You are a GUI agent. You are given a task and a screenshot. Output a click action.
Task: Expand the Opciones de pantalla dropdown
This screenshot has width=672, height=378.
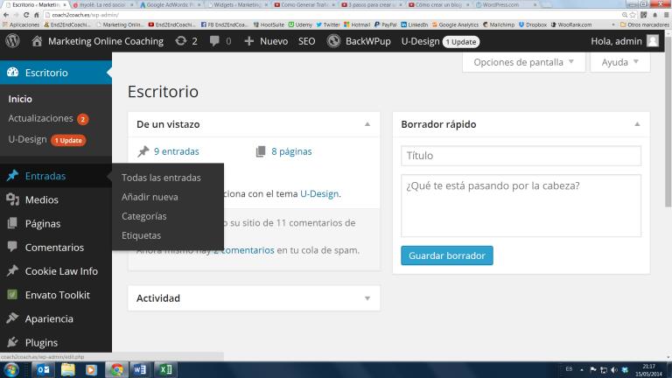pyautogui.click(x=523, y=62)
